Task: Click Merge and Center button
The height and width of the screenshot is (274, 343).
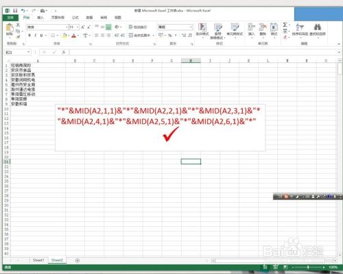Action: pos(139,36)
